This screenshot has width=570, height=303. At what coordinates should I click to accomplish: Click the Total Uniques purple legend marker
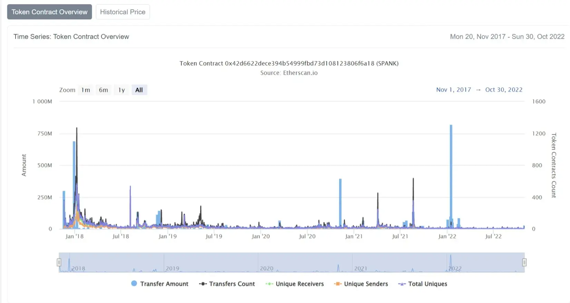(x=402, y=284)
